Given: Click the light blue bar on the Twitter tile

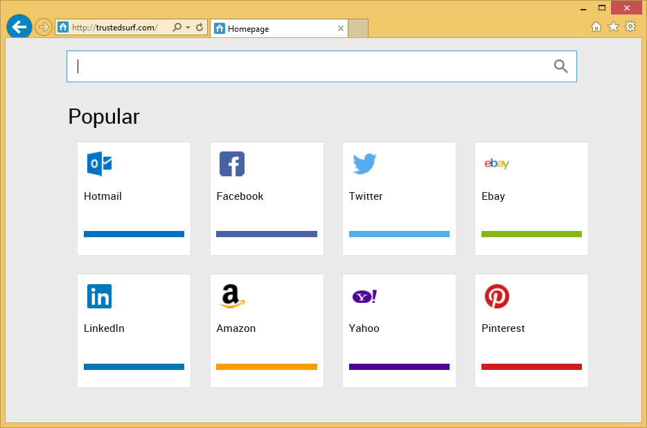Looking at the screenshot, I should [400, 234].
